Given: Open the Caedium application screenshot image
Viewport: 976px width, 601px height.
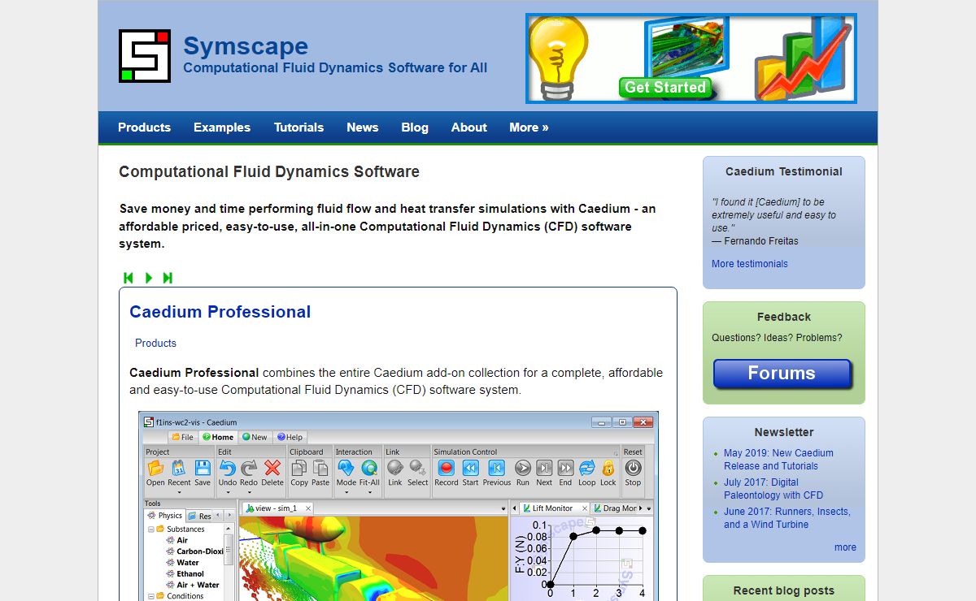Looking at the screenshot, I should coord(399,506).
